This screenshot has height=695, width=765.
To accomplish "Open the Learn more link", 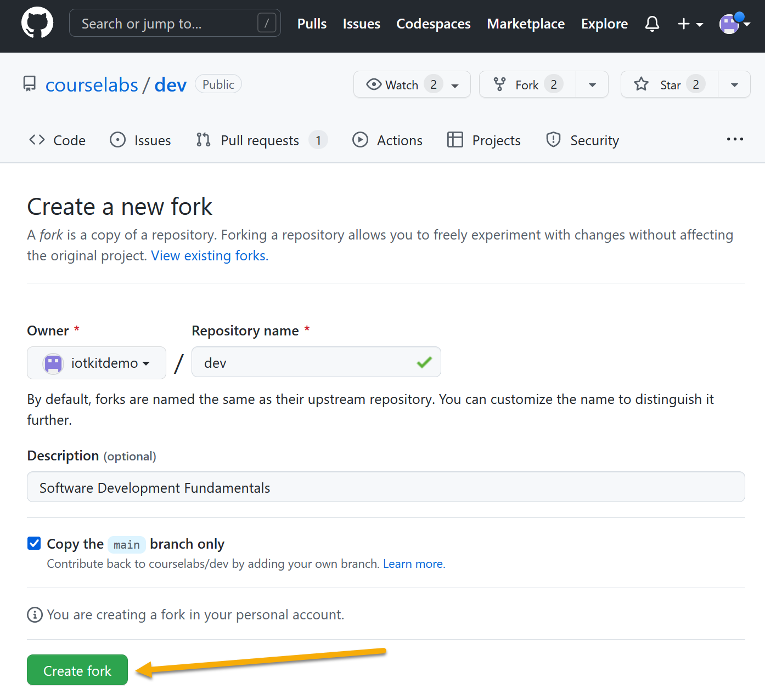I will pyautogui.click(x=414, y=563).
